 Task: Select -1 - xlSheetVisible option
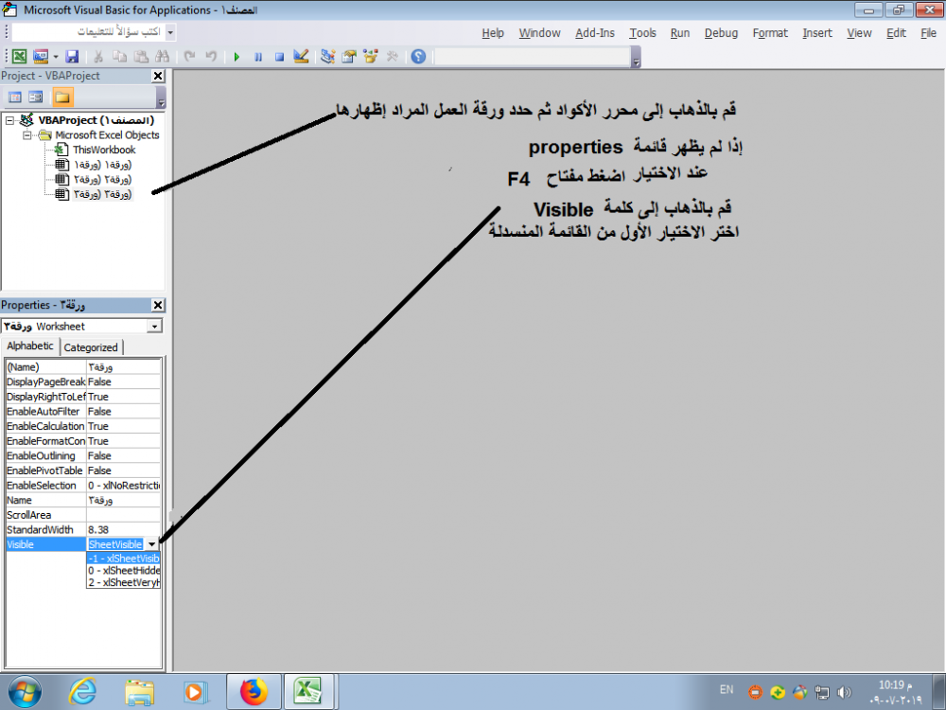point(123,559)
